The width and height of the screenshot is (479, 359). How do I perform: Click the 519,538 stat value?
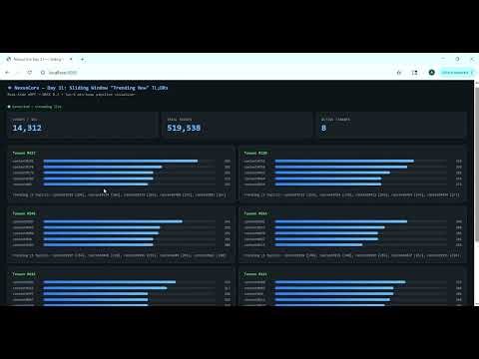click(184, 128)
